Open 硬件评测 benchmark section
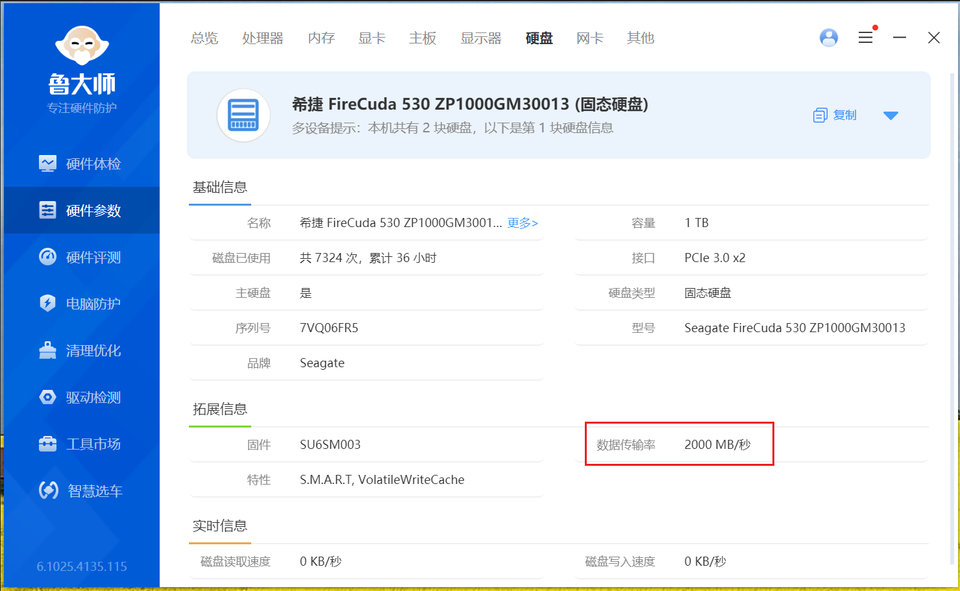Screen dimensions: 960x591 pyautogui.click(x=81, y=257)
